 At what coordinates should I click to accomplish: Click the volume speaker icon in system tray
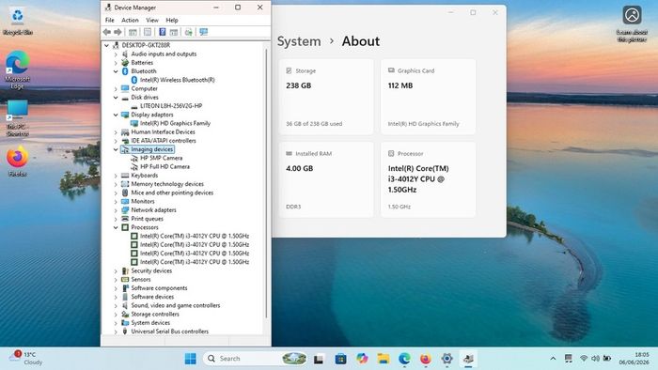(595, 359)
